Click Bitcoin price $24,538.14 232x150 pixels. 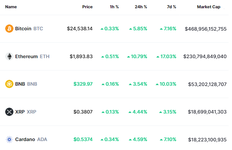click(x=80, y=29)
